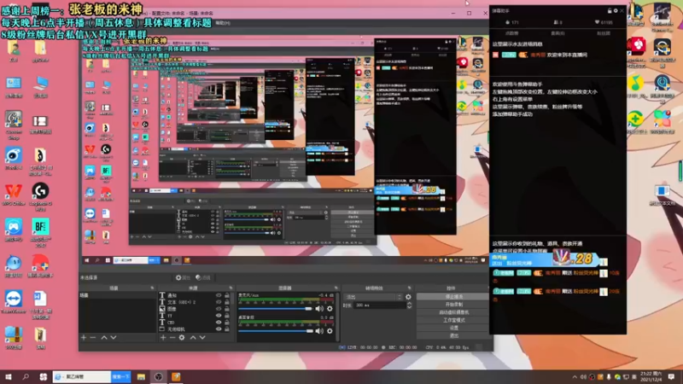Image resolution: width=683 pixels, height=384 pixels.
Task: Switch to the 贵宾 tab in danmu helper
Action: click(x=557, y=33)
